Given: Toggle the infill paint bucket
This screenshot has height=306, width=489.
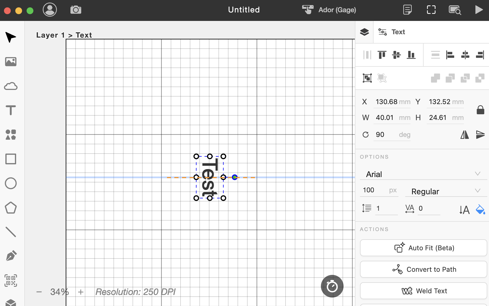Looking at the screenshot, I should pyautogui.click(x=480, y=209).
